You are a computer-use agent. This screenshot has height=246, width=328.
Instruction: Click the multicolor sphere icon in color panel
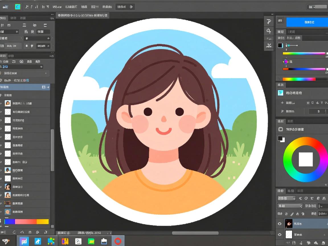pos(285,61)
